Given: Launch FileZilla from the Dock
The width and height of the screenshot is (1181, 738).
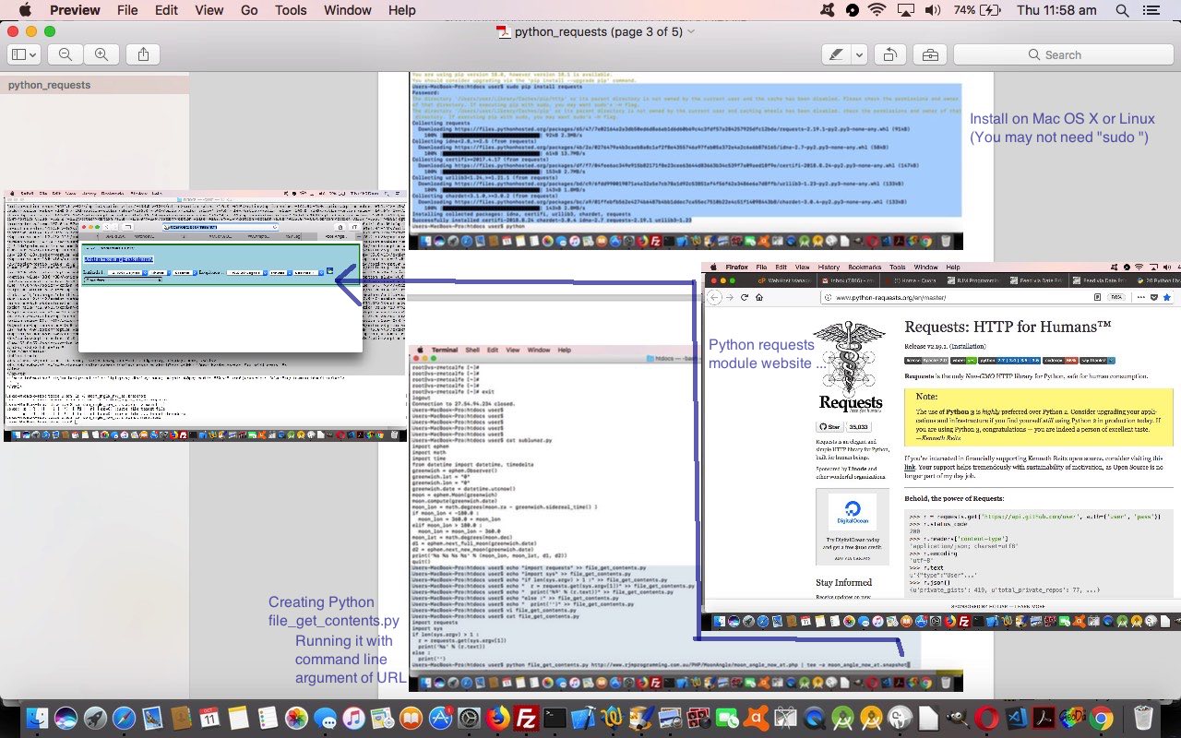Looking at the screenshot, I should [x=526, y=718].
